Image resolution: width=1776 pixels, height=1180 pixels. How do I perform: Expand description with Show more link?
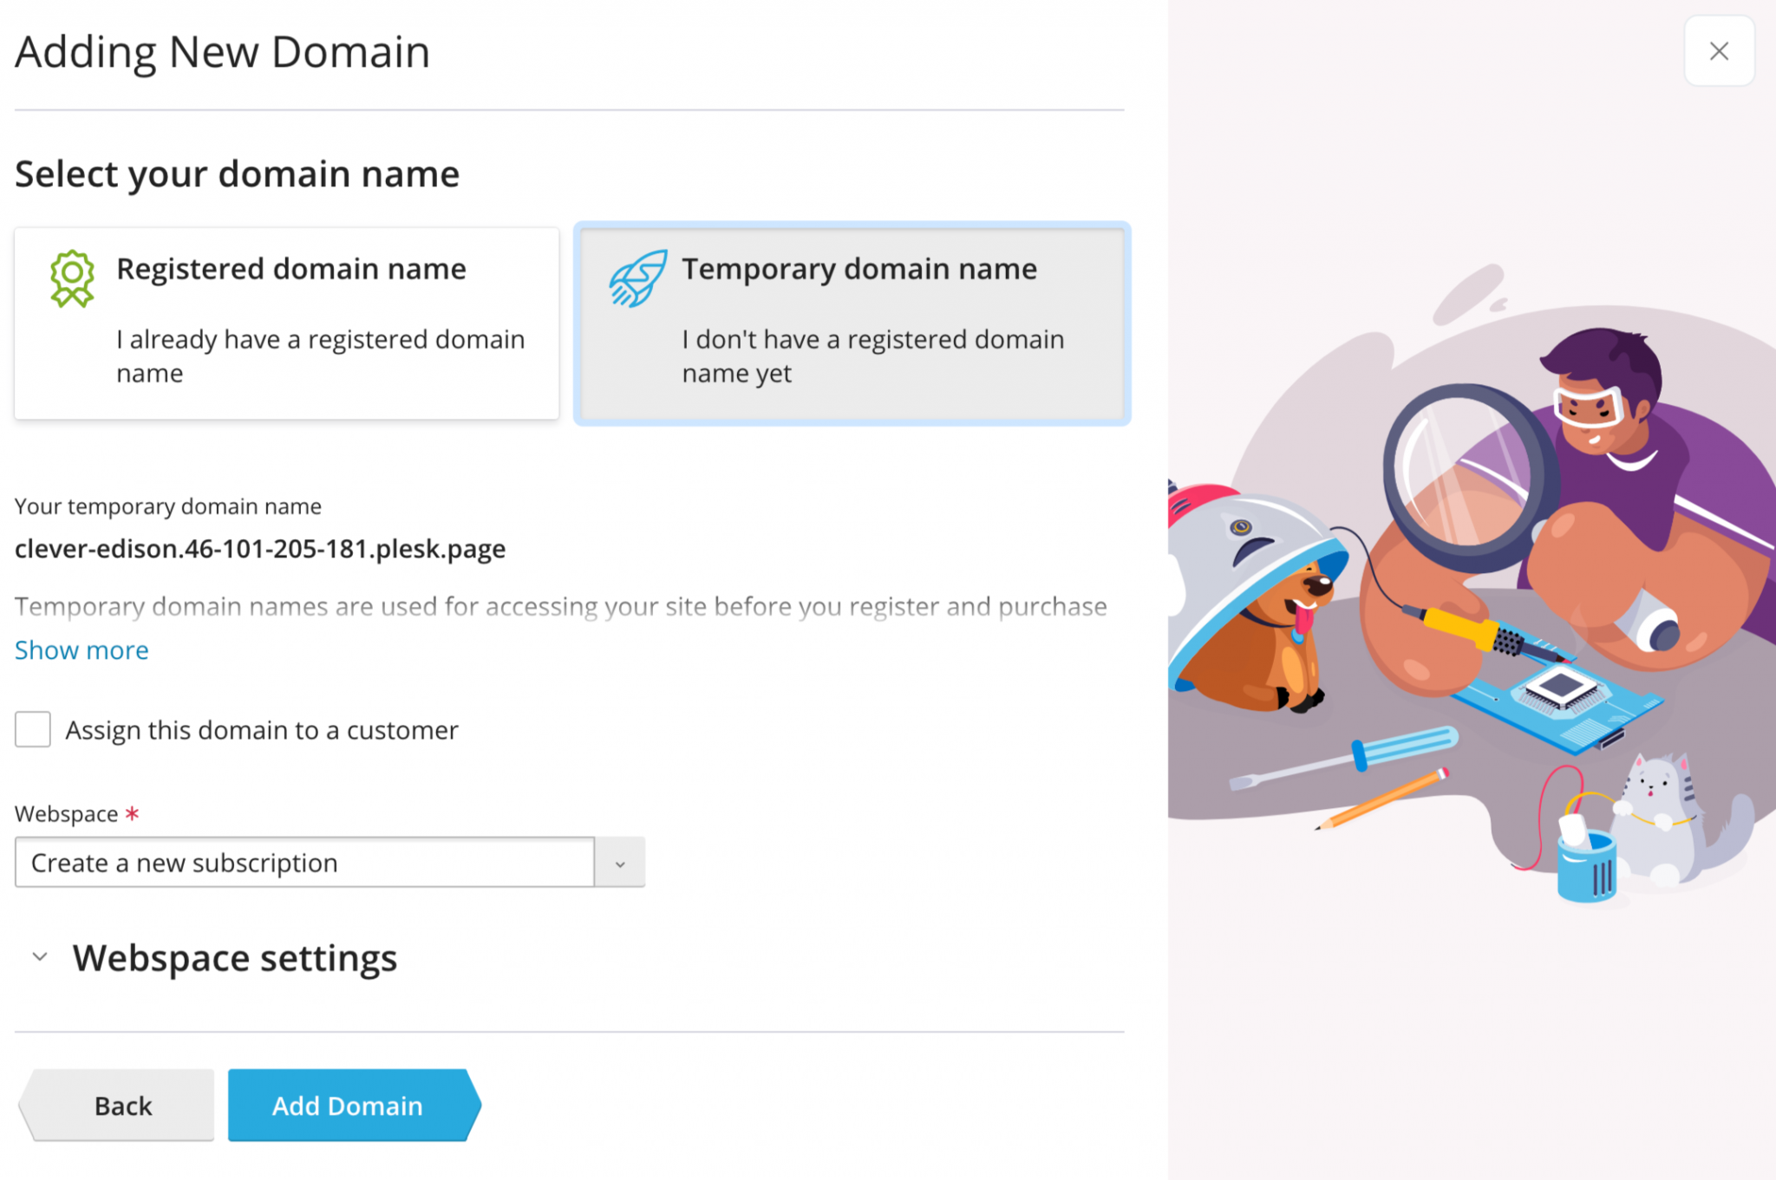pyautogui.click(x=82, y=650)
